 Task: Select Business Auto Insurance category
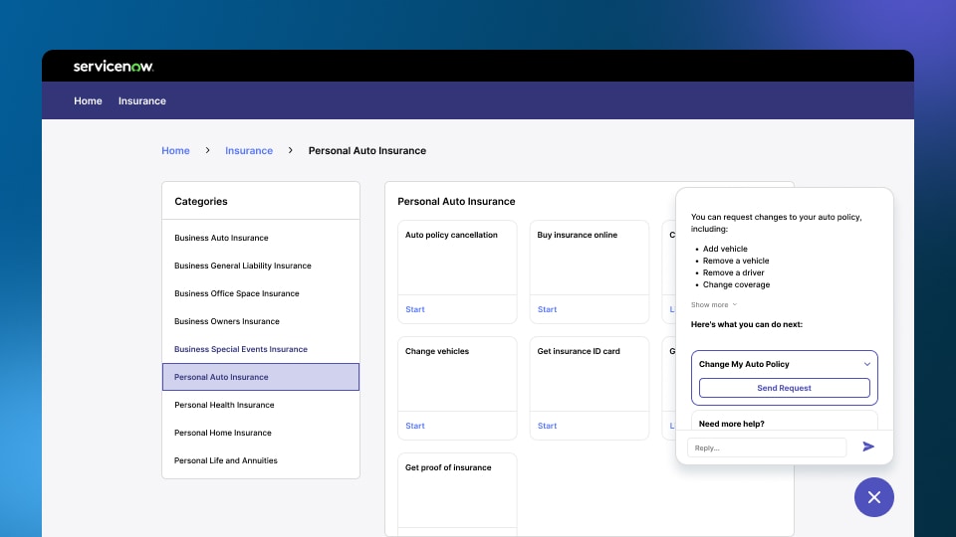[261, 238]
